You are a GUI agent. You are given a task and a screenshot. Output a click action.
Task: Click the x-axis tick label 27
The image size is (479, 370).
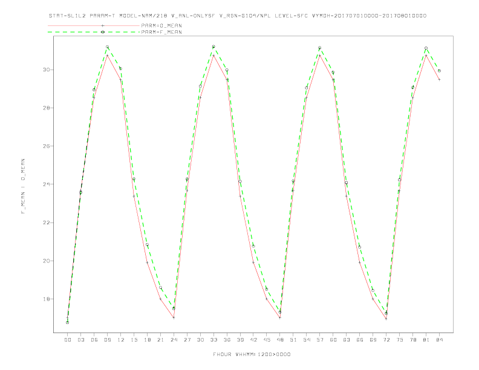[x=187, y=340]
